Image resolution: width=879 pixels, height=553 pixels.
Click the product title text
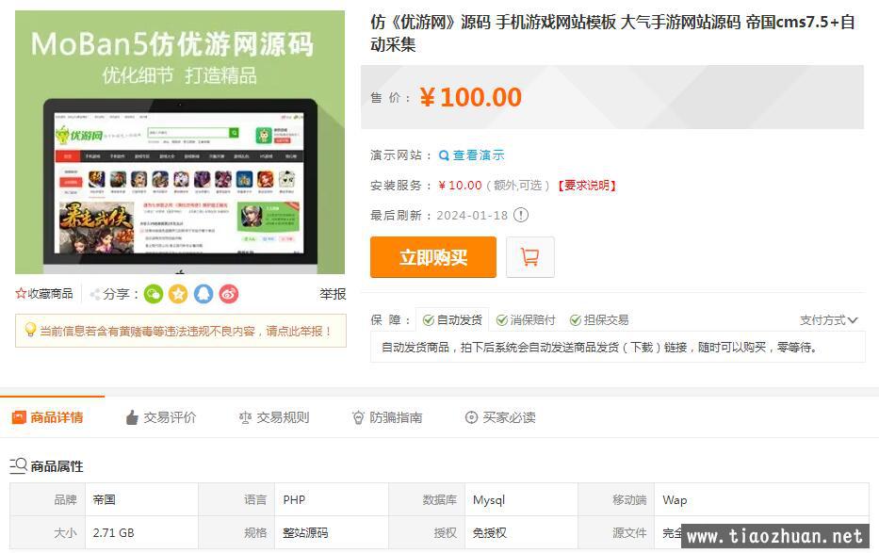[612, 33]
